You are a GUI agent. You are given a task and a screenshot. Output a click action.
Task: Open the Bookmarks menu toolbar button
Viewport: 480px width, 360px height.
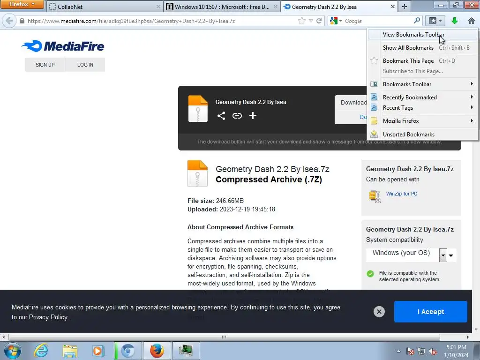(435, 21)
